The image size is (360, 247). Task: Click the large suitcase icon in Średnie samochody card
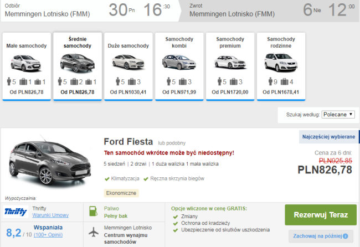[74, 81]
